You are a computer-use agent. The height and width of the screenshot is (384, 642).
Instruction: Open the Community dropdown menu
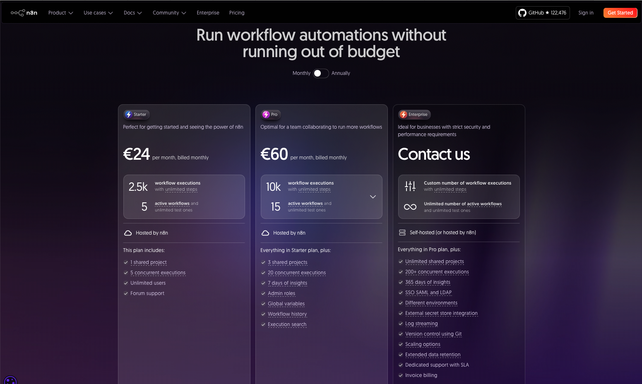(x=169, y=13)
